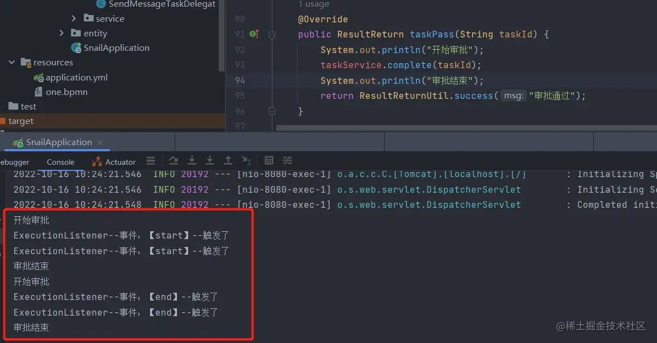Click line number 92 in the gutter
657x343 pixels.
coord(239,50)
